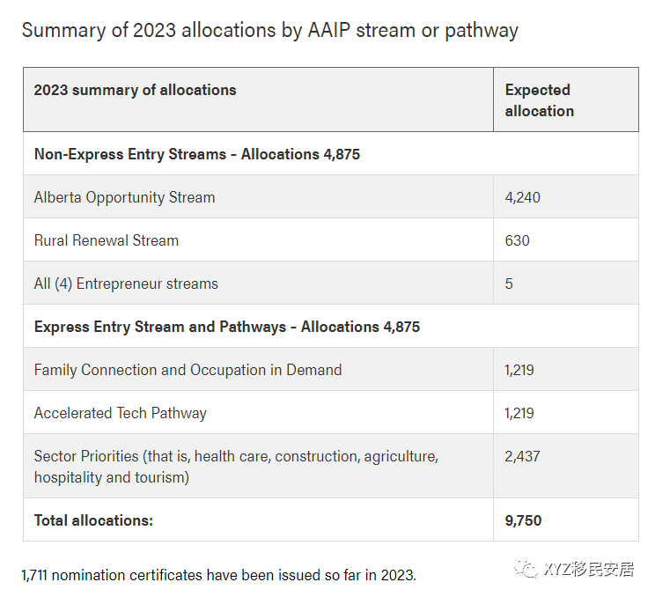Click the Sector Priorities row description
Image resolution: width=655 pixels, height=597 pixels.
point(236,467)
